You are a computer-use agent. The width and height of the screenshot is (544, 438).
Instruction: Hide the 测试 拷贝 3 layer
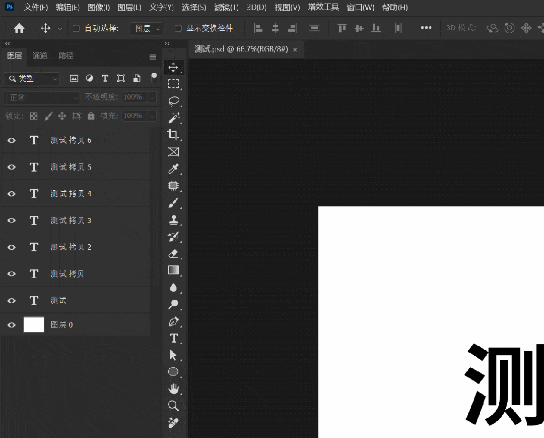click(x=12, y=221)
